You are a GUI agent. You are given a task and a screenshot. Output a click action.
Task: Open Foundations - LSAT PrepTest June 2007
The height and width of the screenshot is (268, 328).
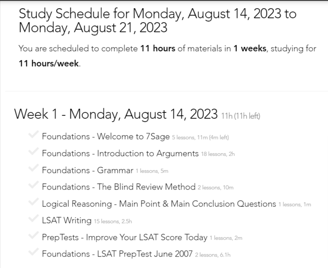(117, 254)
